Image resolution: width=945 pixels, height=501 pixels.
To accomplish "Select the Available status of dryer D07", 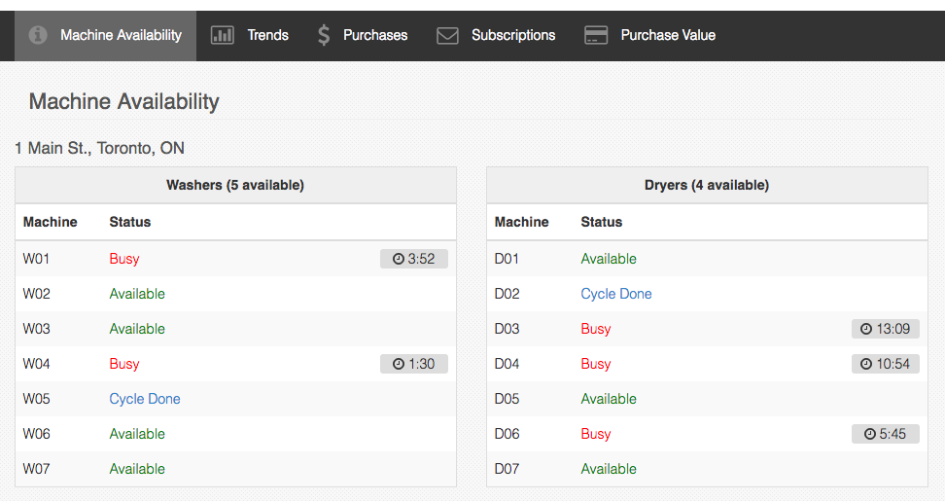I will point(609,469).
